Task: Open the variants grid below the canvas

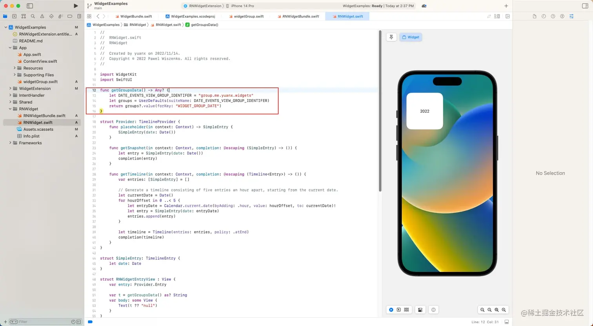Action: coord(406,310)
